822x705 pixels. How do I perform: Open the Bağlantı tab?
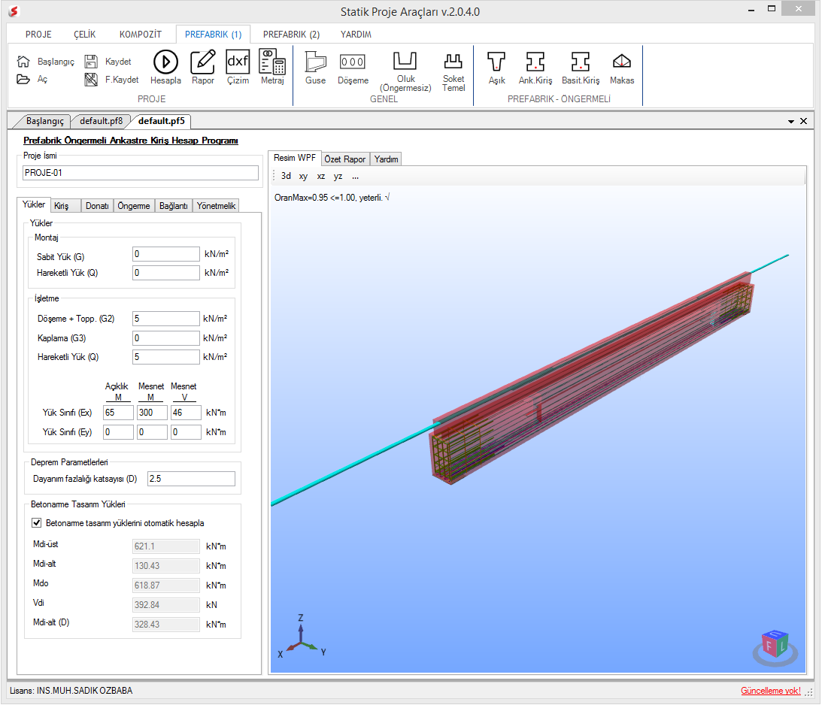click(174, 206)
